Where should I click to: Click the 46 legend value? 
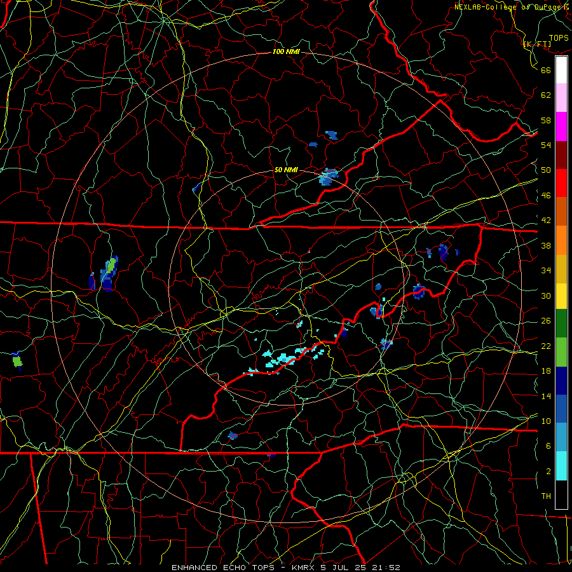546,196
